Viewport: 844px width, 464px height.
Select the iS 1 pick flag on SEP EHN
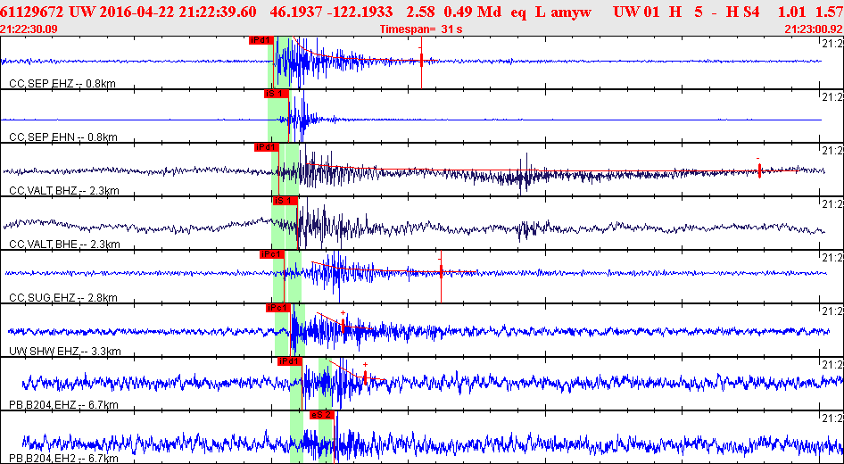click(x=277, y=94)
